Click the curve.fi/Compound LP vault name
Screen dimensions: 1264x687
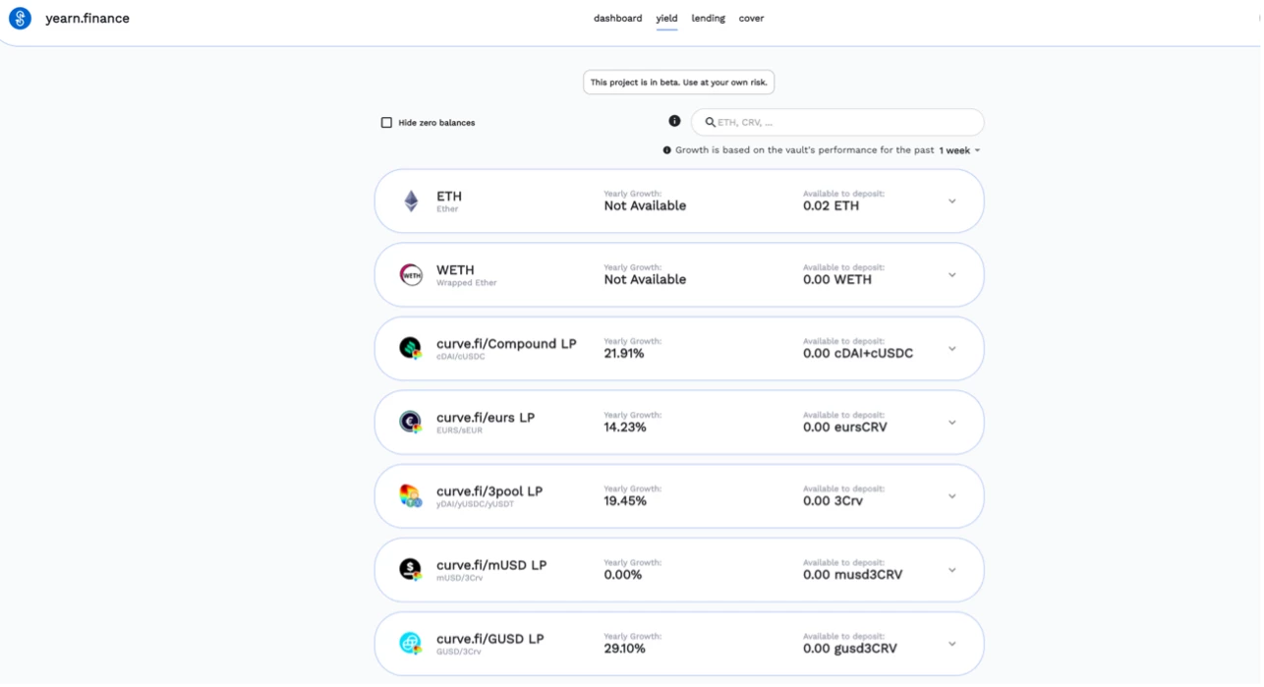click(506, 344)
